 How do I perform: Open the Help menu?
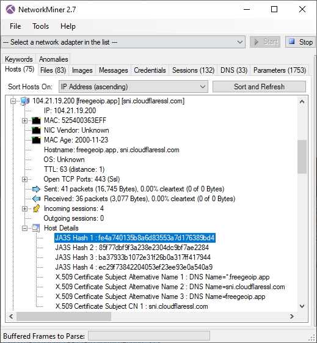68,26
